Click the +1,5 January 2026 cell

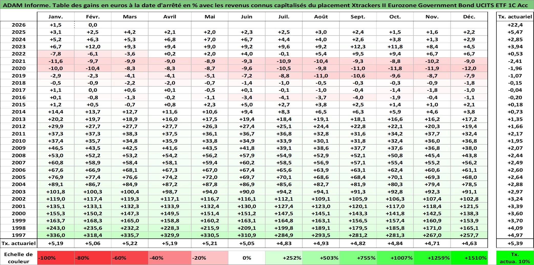56,25
